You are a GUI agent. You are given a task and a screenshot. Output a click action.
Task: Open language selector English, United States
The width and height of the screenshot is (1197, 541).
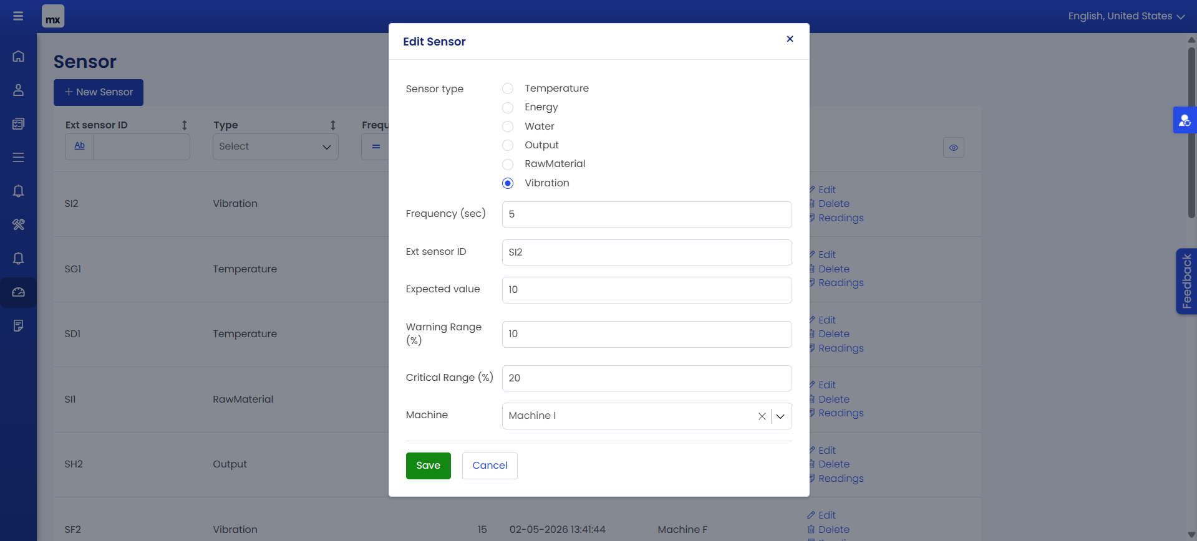[1126, 16]
